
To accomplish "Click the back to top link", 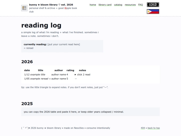I will click(x=154, y=128).
